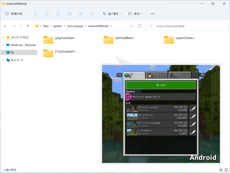This screenshot has width=230, height=173.
Task: Go back with the left arrow
Action: [x=5, y=26]
